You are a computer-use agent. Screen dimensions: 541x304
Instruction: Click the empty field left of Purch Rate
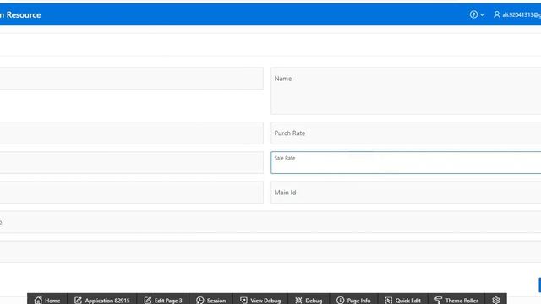point(132,133)
